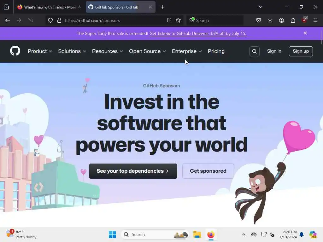Launch Copilot preview from taskbar

click(x=313, y=234)
